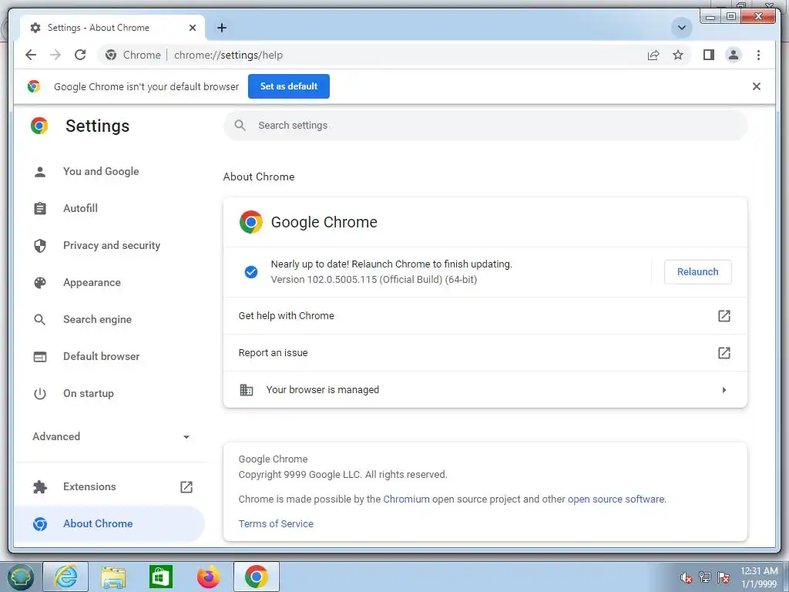Screen dimensions: 789x592
Task: Open the side panel icon
Action: pyautogui.click(x=709, y=55)
